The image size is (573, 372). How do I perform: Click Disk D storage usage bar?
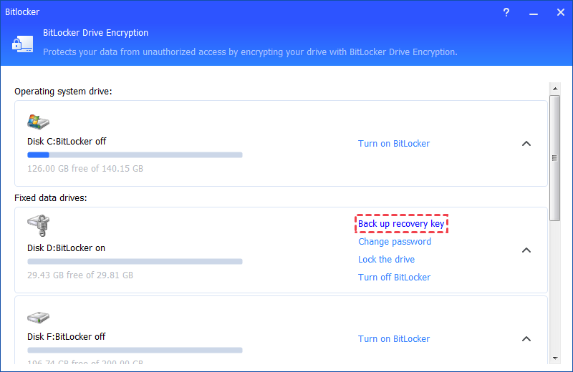(x=135, y=261)
